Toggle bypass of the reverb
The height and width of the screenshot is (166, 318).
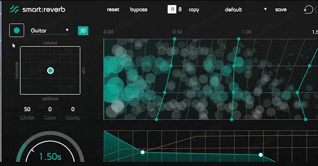pos(139,10)
